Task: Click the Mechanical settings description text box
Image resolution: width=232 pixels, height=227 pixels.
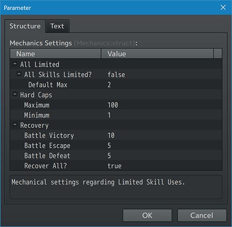Action: 116,187
